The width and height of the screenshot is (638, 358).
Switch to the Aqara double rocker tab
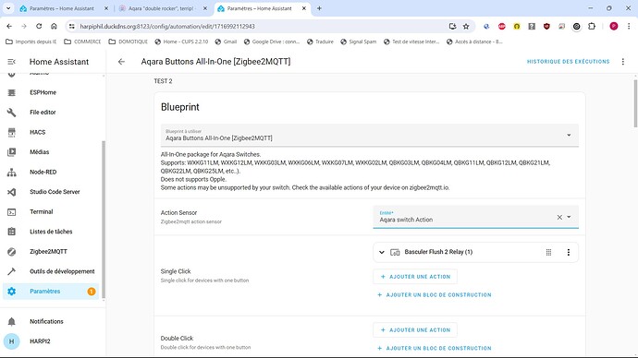[x=162, y=8]
